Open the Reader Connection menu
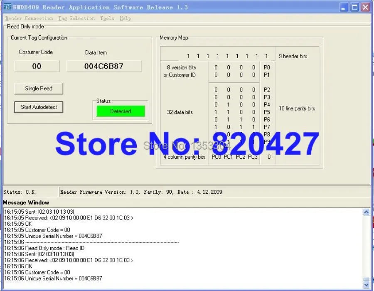This screenshot has width=374, height=291. coord(29,18)
